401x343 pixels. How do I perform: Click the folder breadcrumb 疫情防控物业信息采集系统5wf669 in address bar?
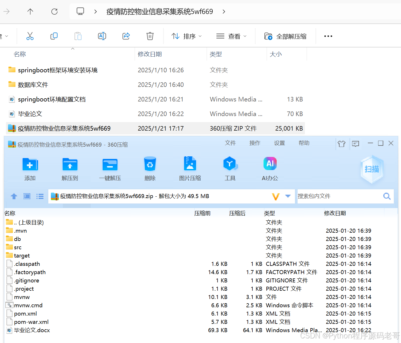160,12
